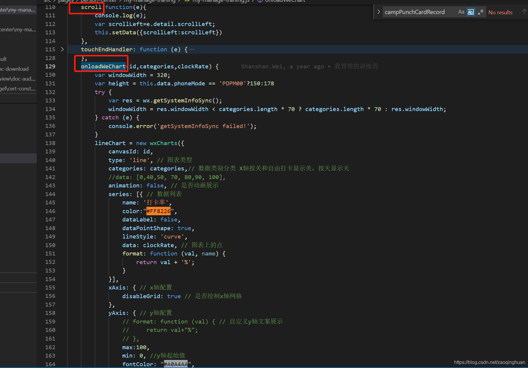The image size is (528, 368).
Task: Open the 'center\my-ma...' sidebar entry
Action: point(18,30)
